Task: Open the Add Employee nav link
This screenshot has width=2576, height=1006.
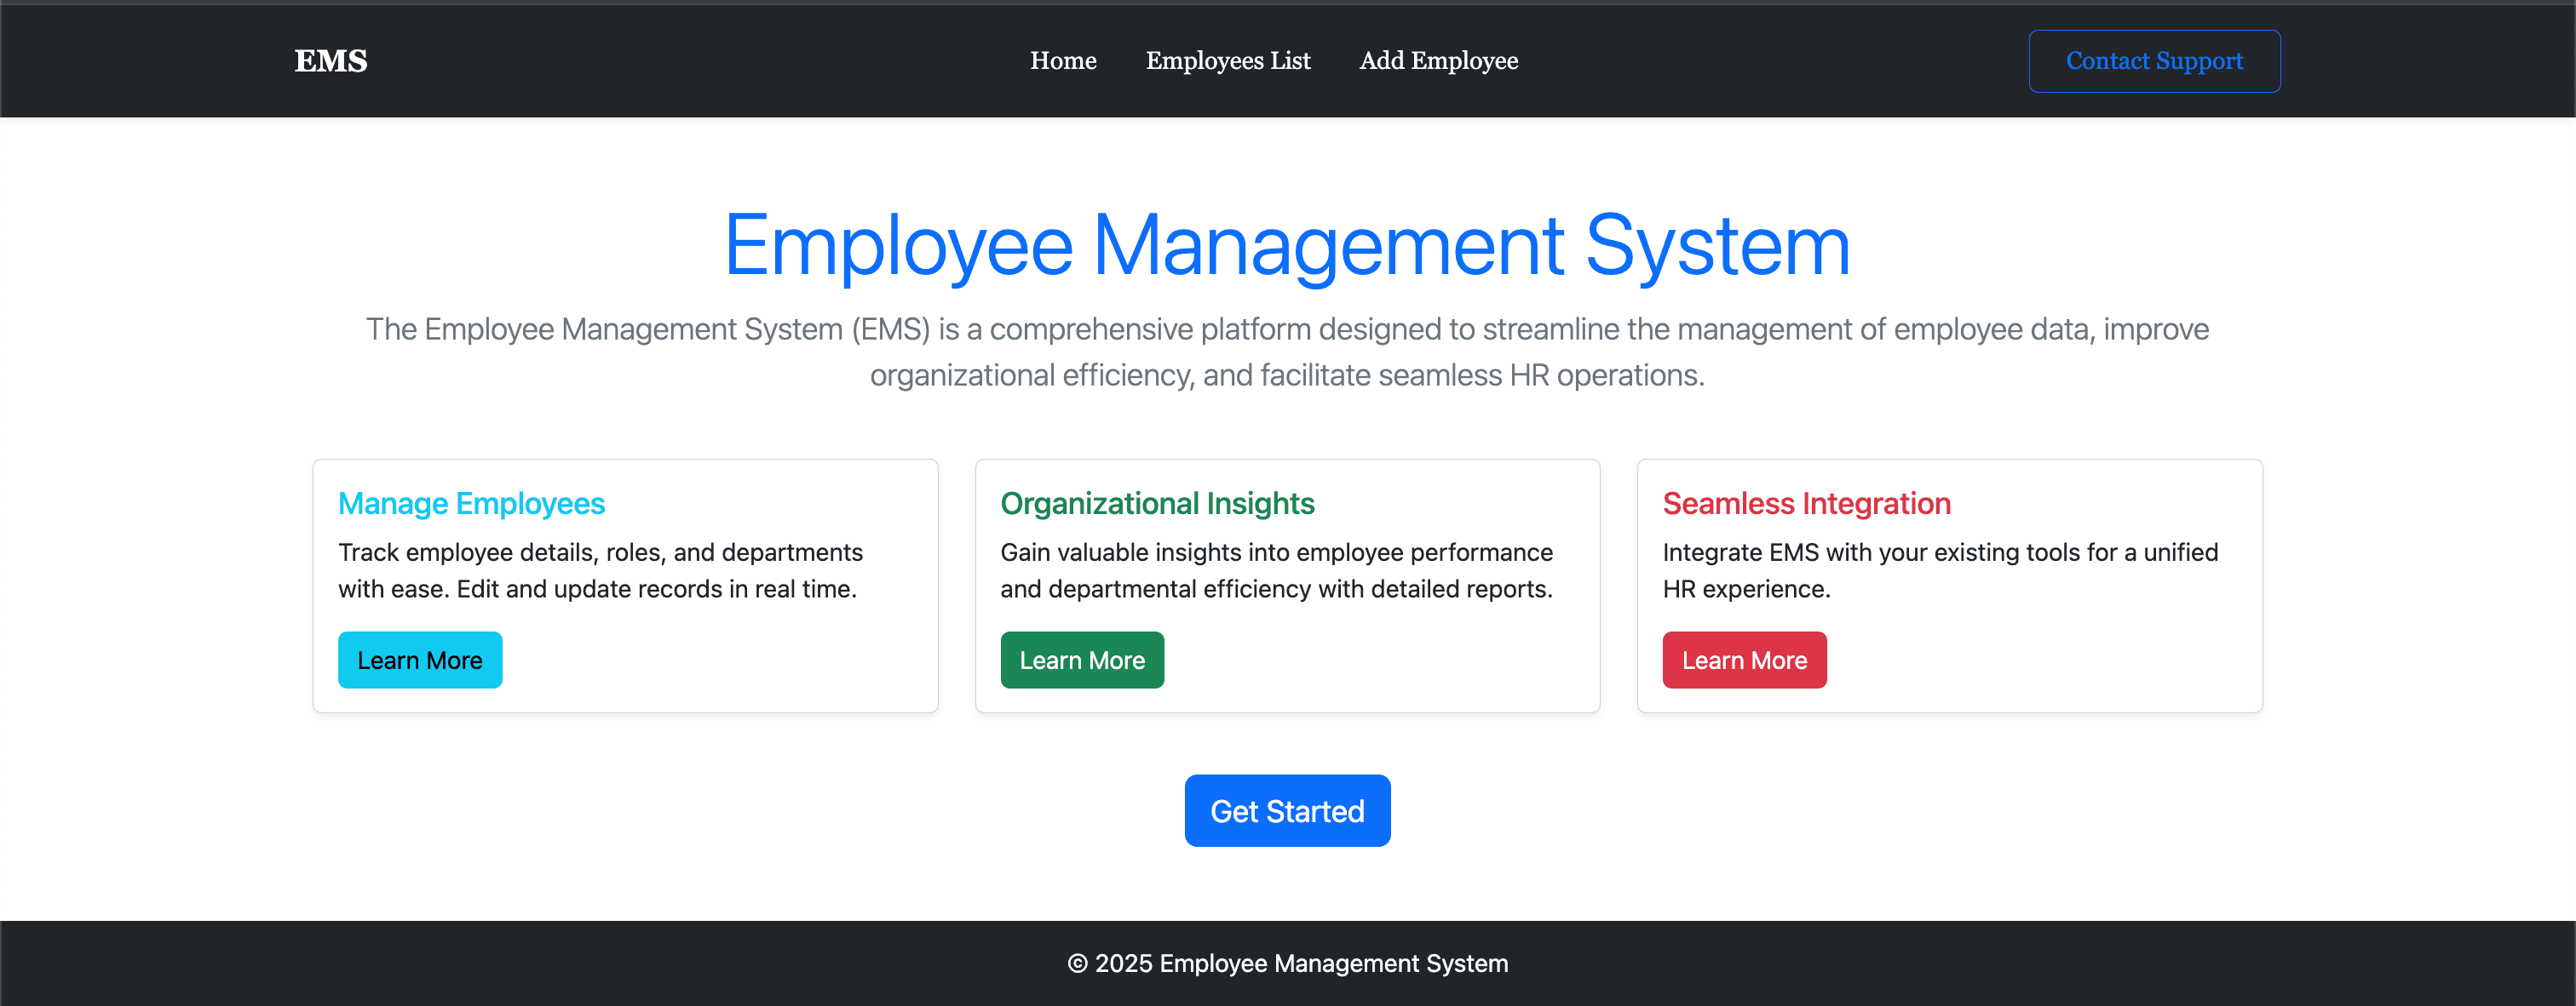Action: pyautogui.click(x=1438, y=61)
